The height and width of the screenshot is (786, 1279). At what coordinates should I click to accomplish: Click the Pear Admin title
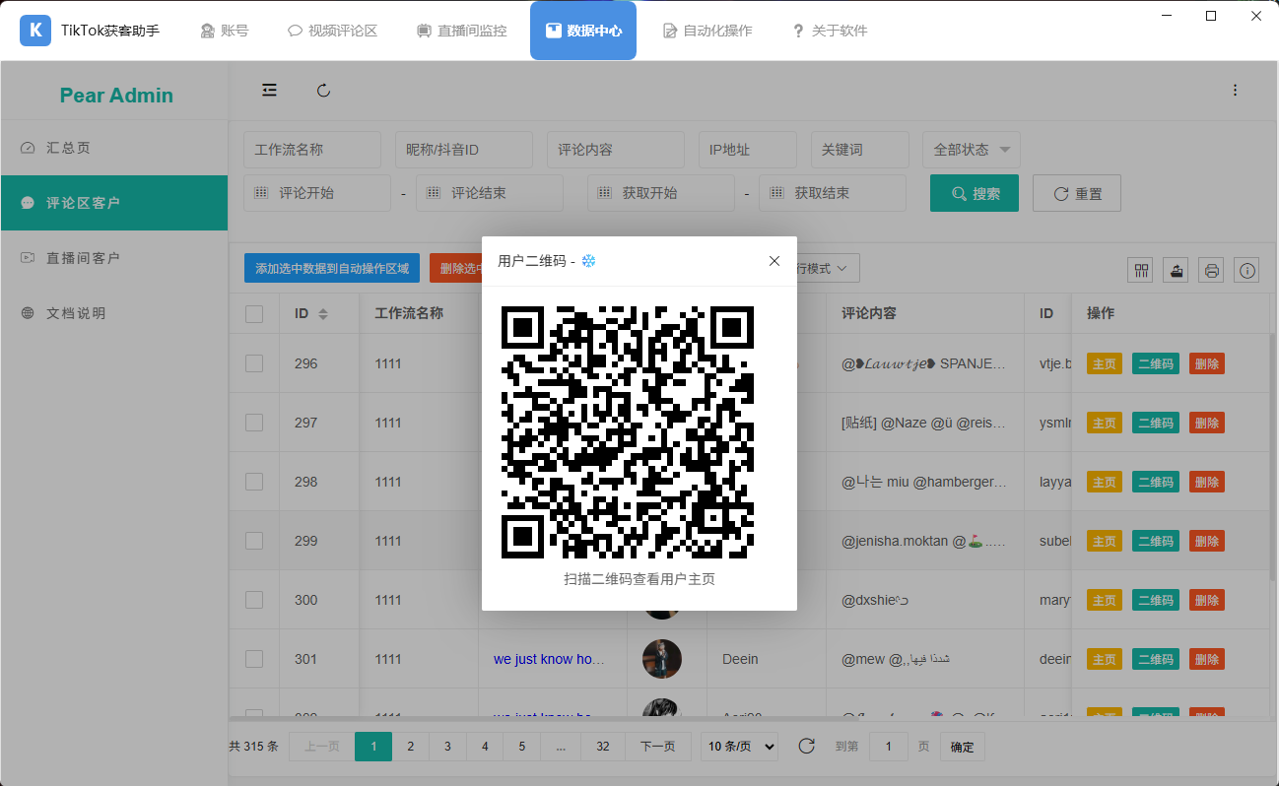coord(116,96)
